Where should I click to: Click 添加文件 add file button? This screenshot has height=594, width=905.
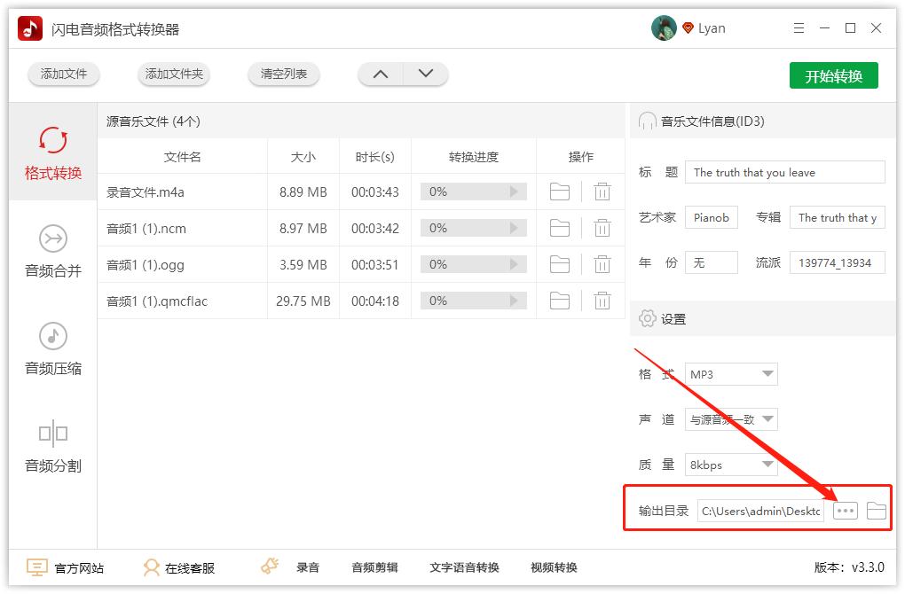coord(64,74)
